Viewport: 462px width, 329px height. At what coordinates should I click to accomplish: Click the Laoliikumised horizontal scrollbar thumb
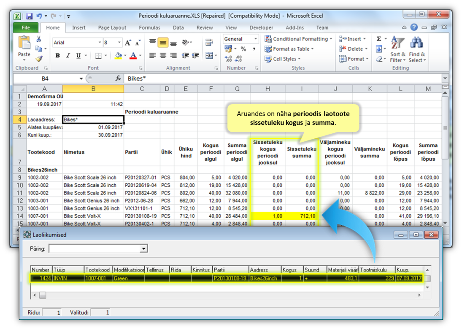(43, 295)
